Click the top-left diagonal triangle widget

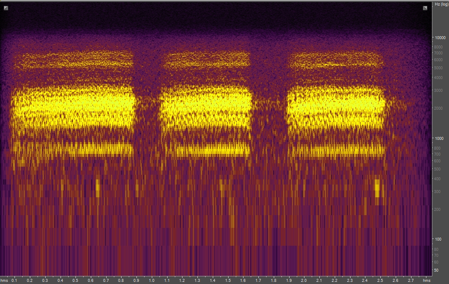[x=6, y=8]
